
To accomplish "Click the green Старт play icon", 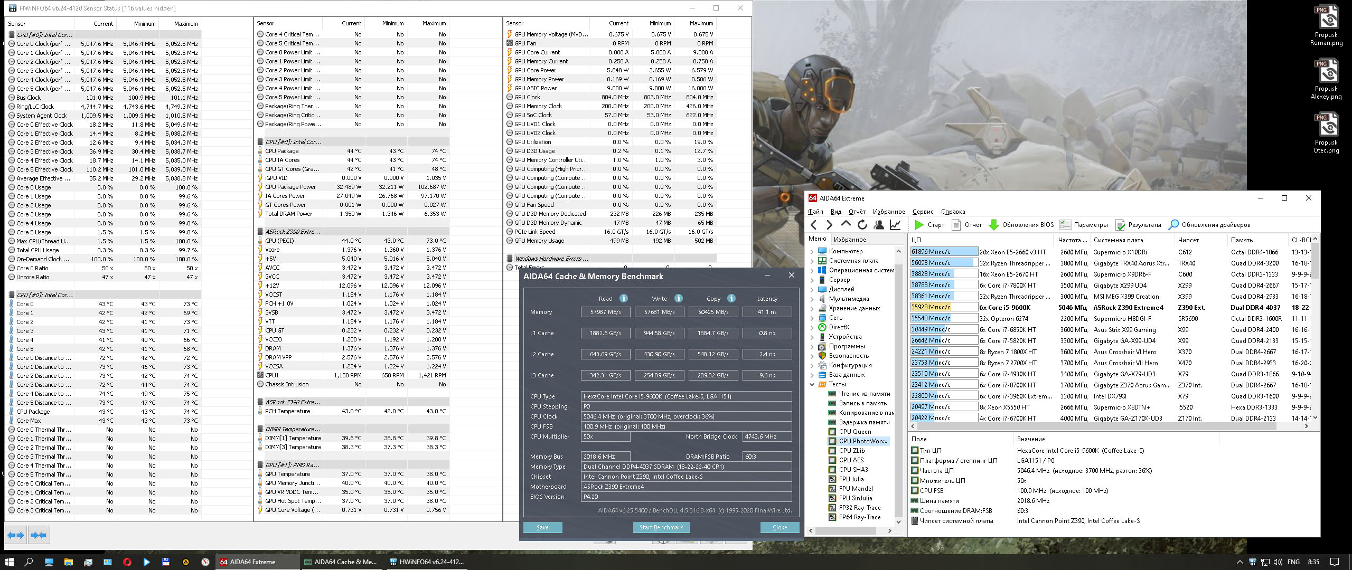I will (919, 225).
